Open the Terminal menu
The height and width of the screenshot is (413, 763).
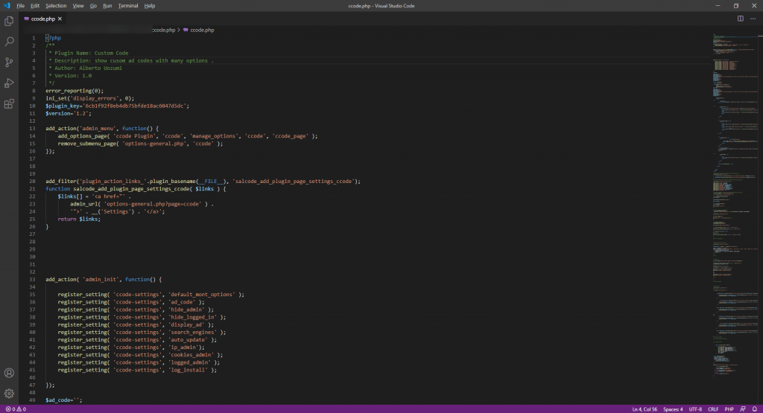(128, 6)
